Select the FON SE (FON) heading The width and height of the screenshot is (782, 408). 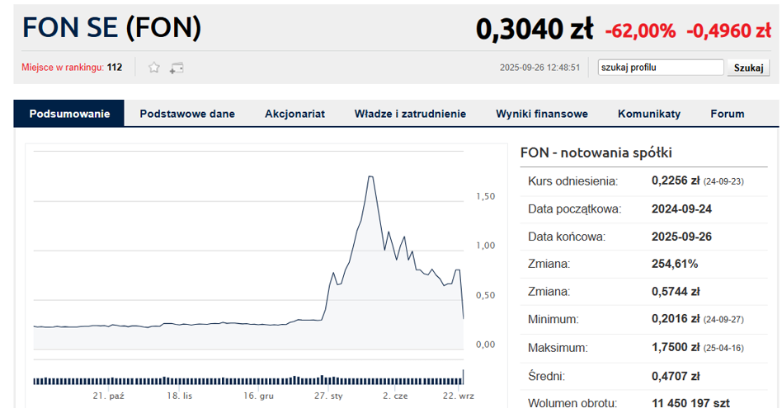[111, 28]
